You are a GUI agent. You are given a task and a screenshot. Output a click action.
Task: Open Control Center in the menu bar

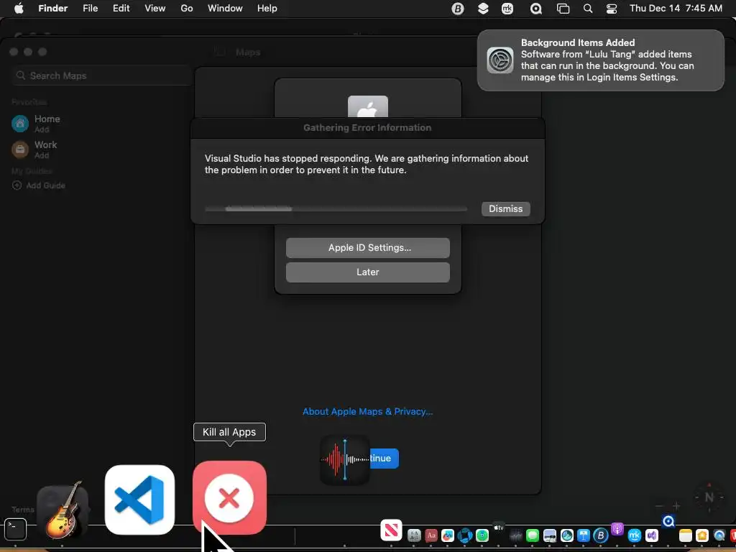click(612, 9)
